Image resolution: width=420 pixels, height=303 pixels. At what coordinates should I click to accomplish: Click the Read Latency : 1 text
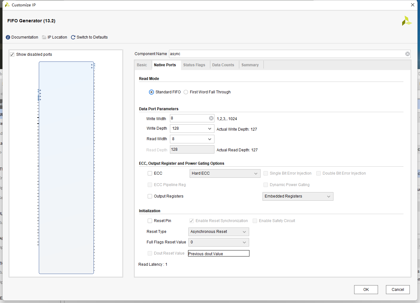pos(153,264)
